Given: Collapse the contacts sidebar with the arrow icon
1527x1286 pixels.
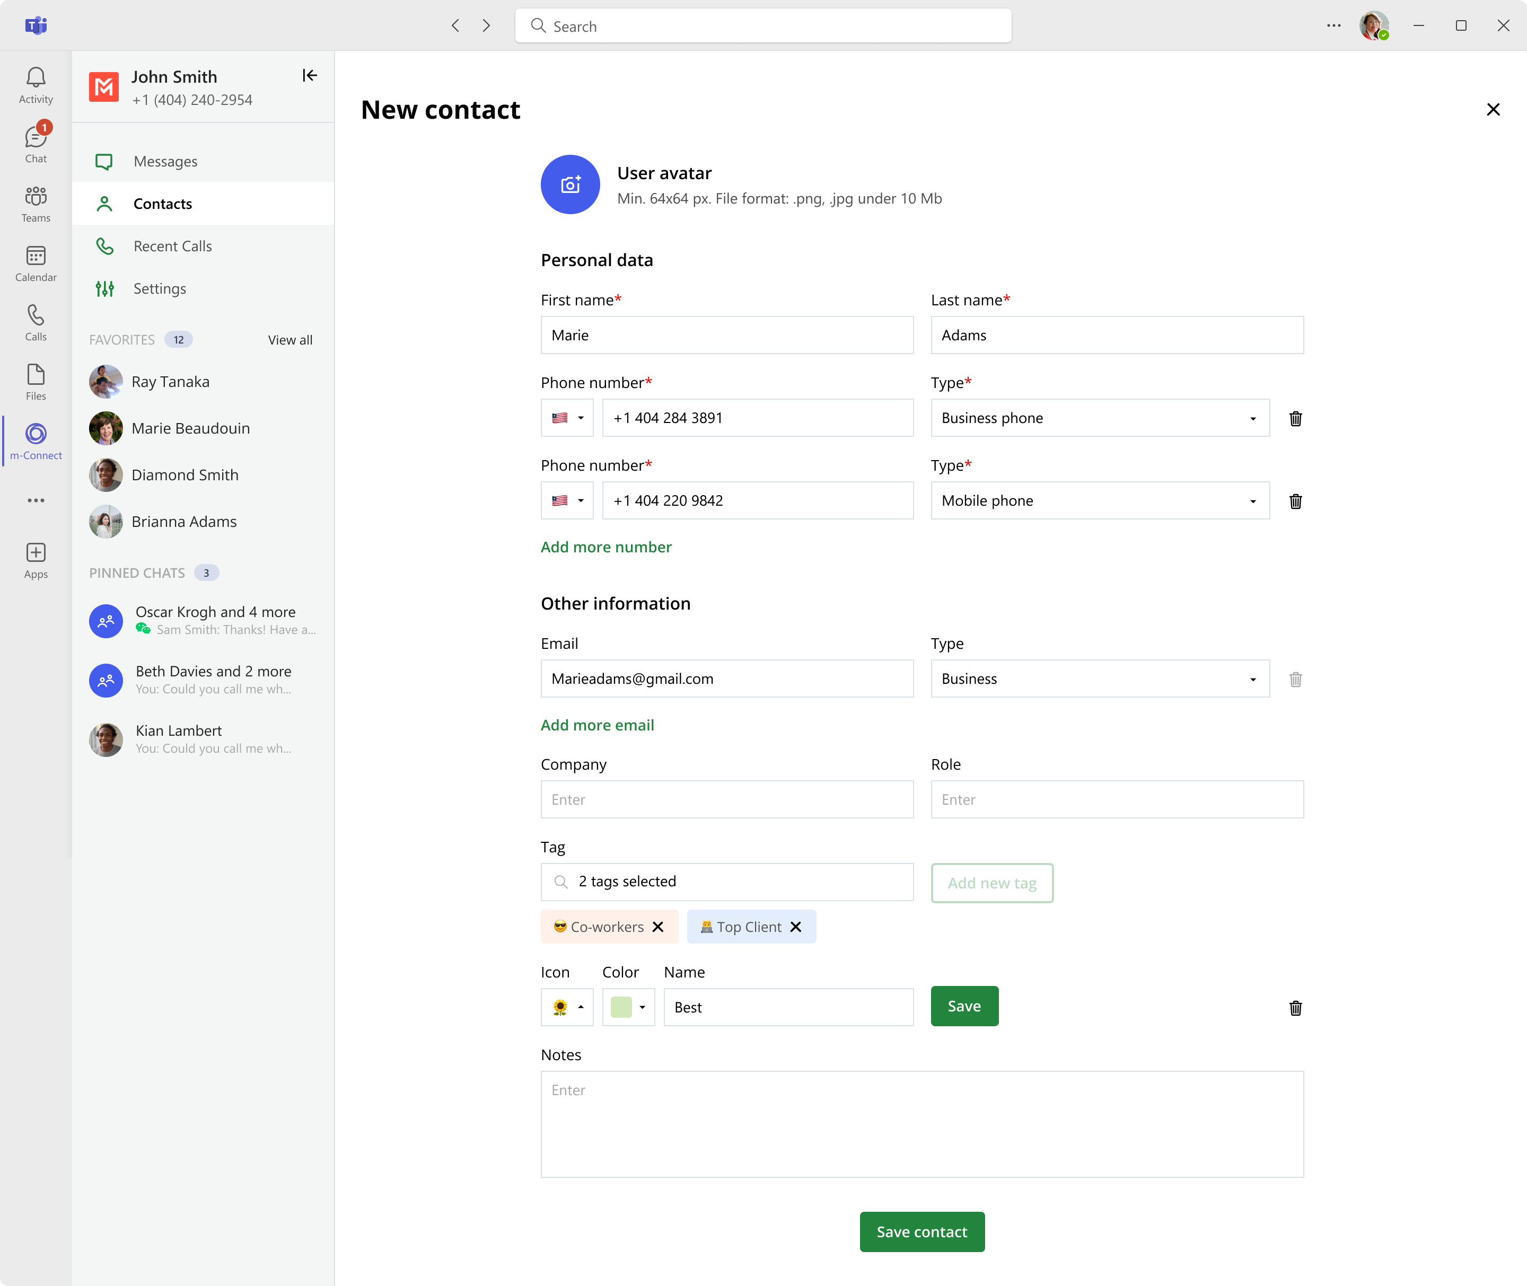Looking at the screenshot, I should [309, 75].
